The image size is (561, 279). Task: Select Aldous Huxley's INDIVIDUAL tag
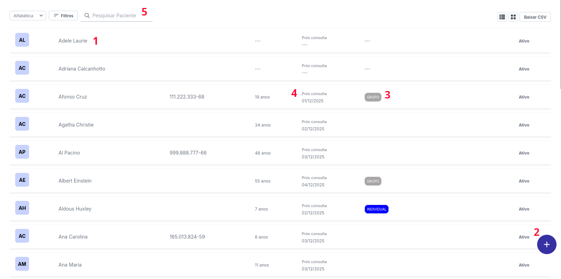point(376,209)
